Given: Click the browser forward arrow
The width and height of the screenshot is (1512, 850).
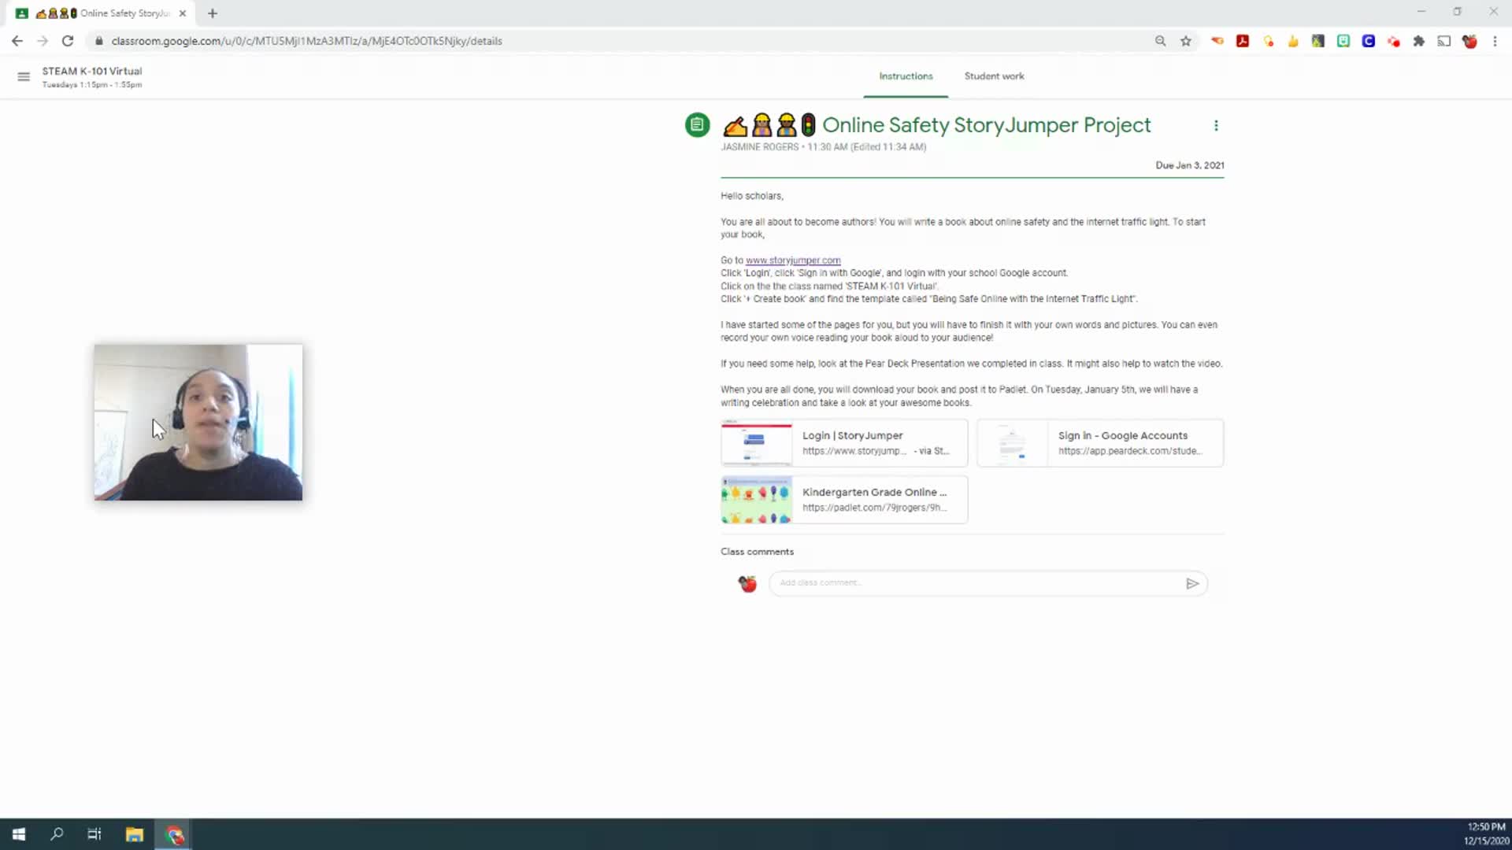Looking at the screenshot, I should point(43,41).
